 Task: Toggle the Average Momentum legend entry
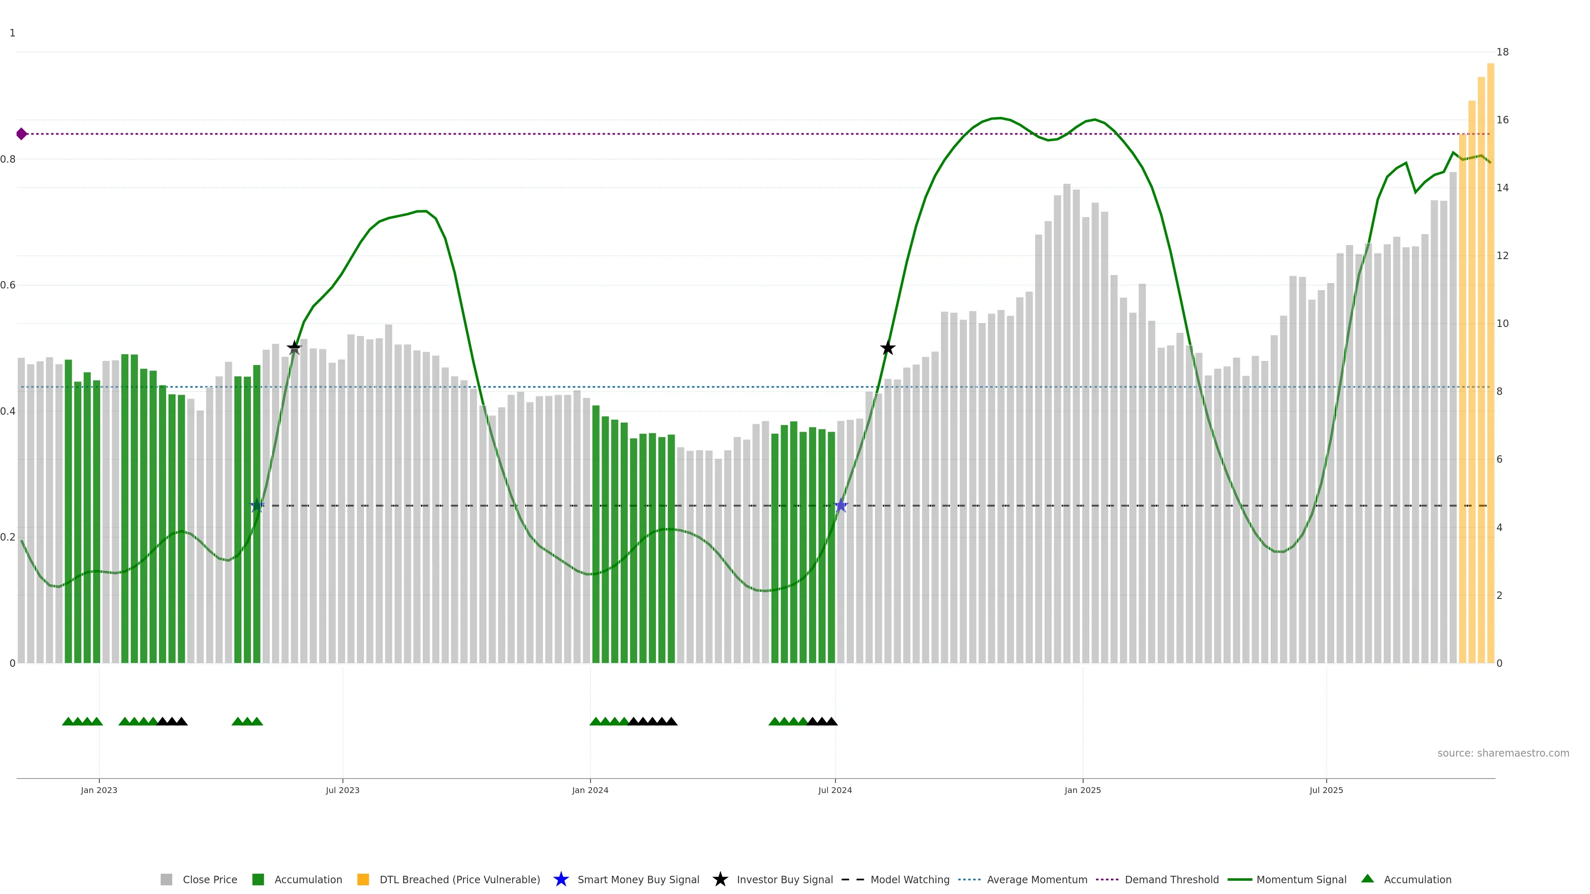coord(1037,880)
